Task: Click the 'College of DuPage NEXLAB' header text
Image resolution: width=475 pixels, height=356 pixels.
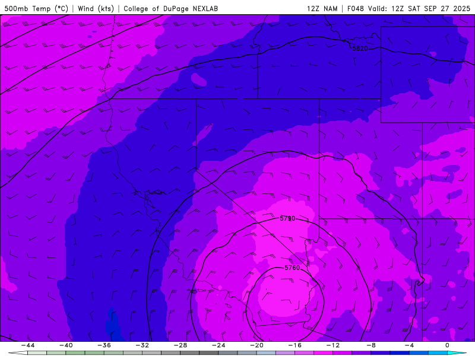Action: (170, 8)
